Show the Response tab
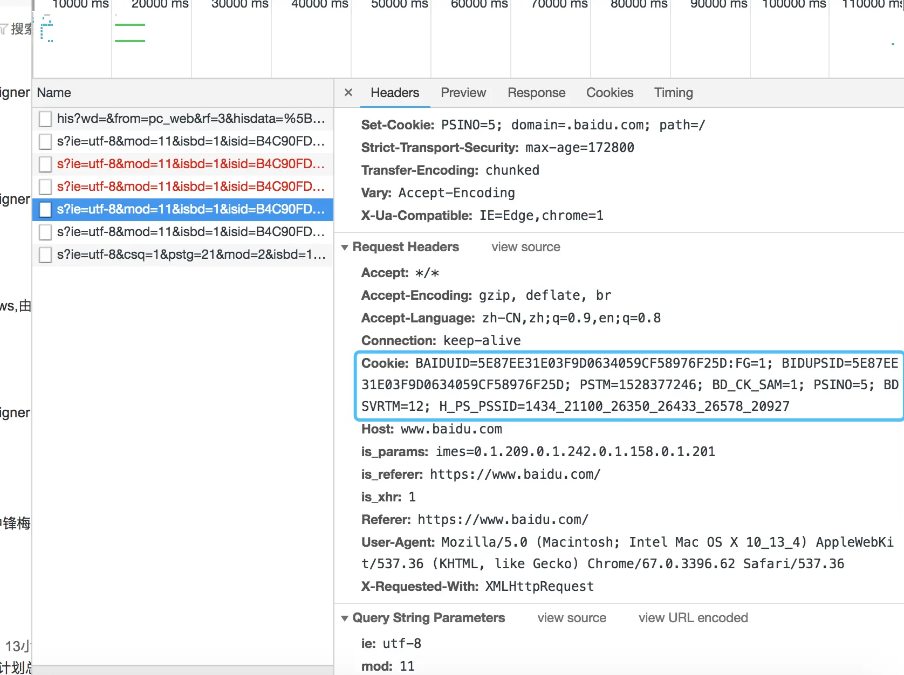This screenshot has width=904, height=675. coord(537,93)
